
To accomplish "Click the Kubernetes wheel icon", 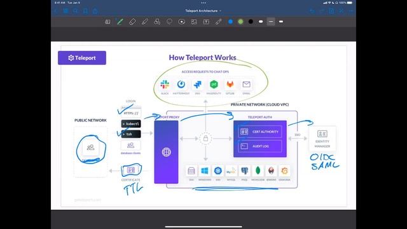I will pyautogui.click(x=217, y=171).
